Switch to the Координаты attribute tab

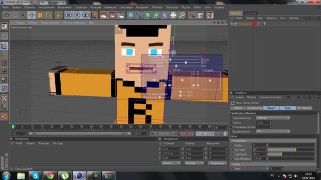point(254,108)
